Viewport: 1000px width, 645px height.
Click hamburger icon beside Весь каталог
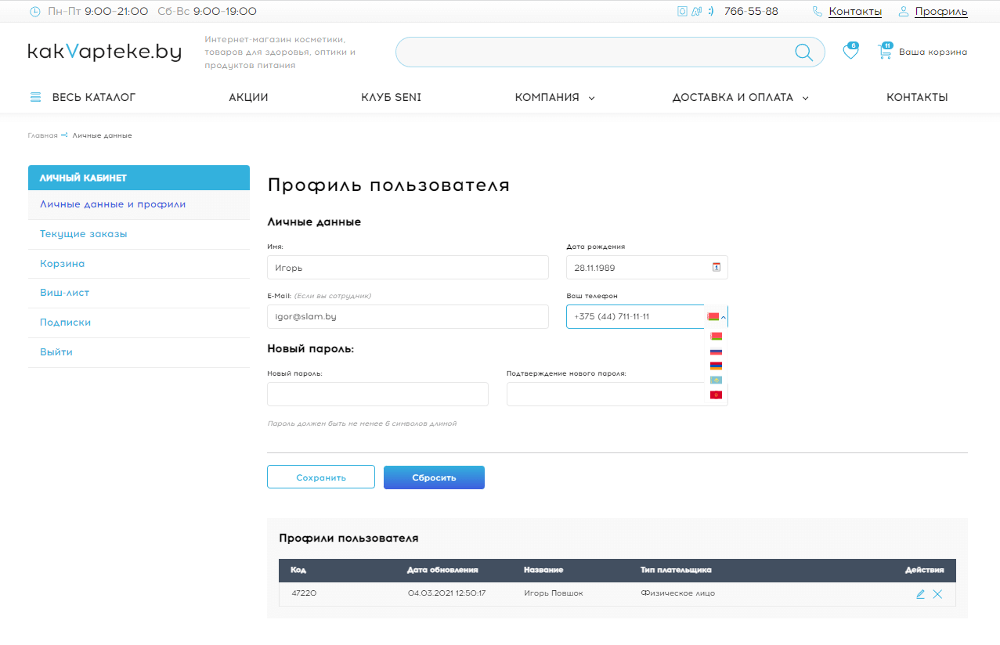(35, 98)
